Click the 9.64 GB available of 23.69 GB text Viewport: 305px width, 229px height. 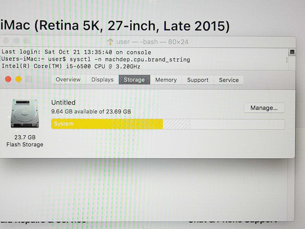coord(91,111)
